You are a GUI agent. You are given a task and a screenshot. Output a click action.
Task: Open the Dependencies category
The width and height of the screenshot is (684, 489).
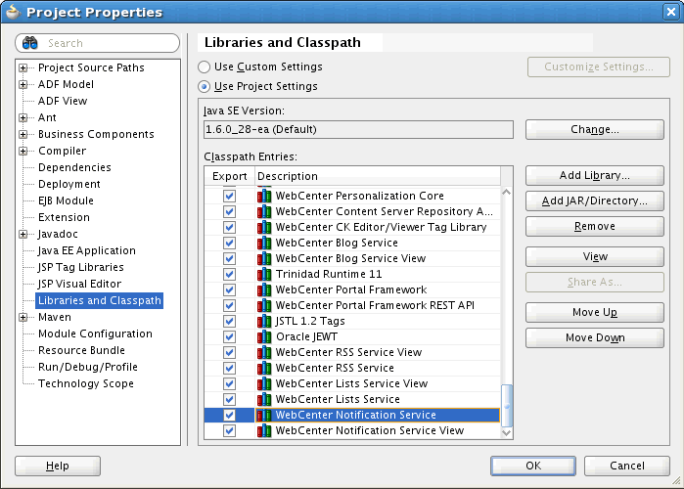74,167
